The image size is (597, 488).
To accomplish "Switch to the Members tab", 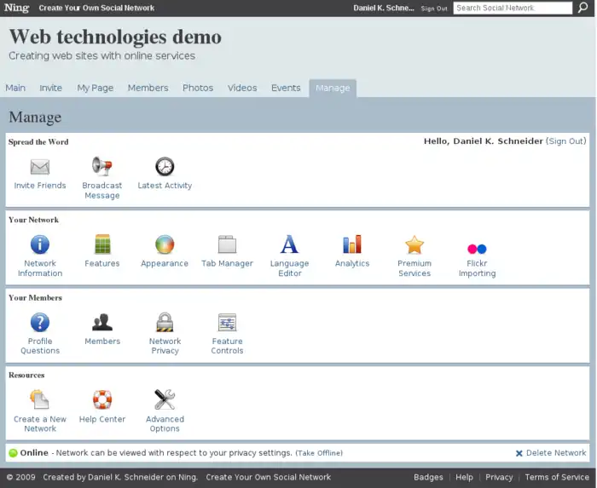I will pos(148,88).
